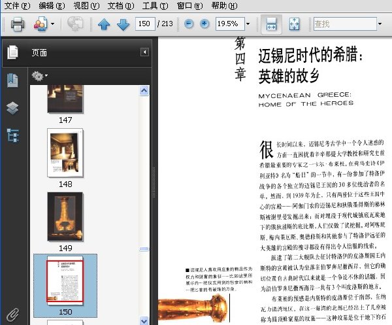This screenshot has height=325, width=392.
Task: Open the 文件(F) menu
Action: 17,5
